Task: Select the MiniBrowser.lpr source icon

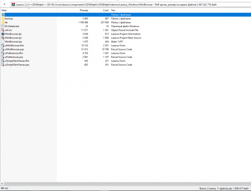Action: click(x=3, y=38)
